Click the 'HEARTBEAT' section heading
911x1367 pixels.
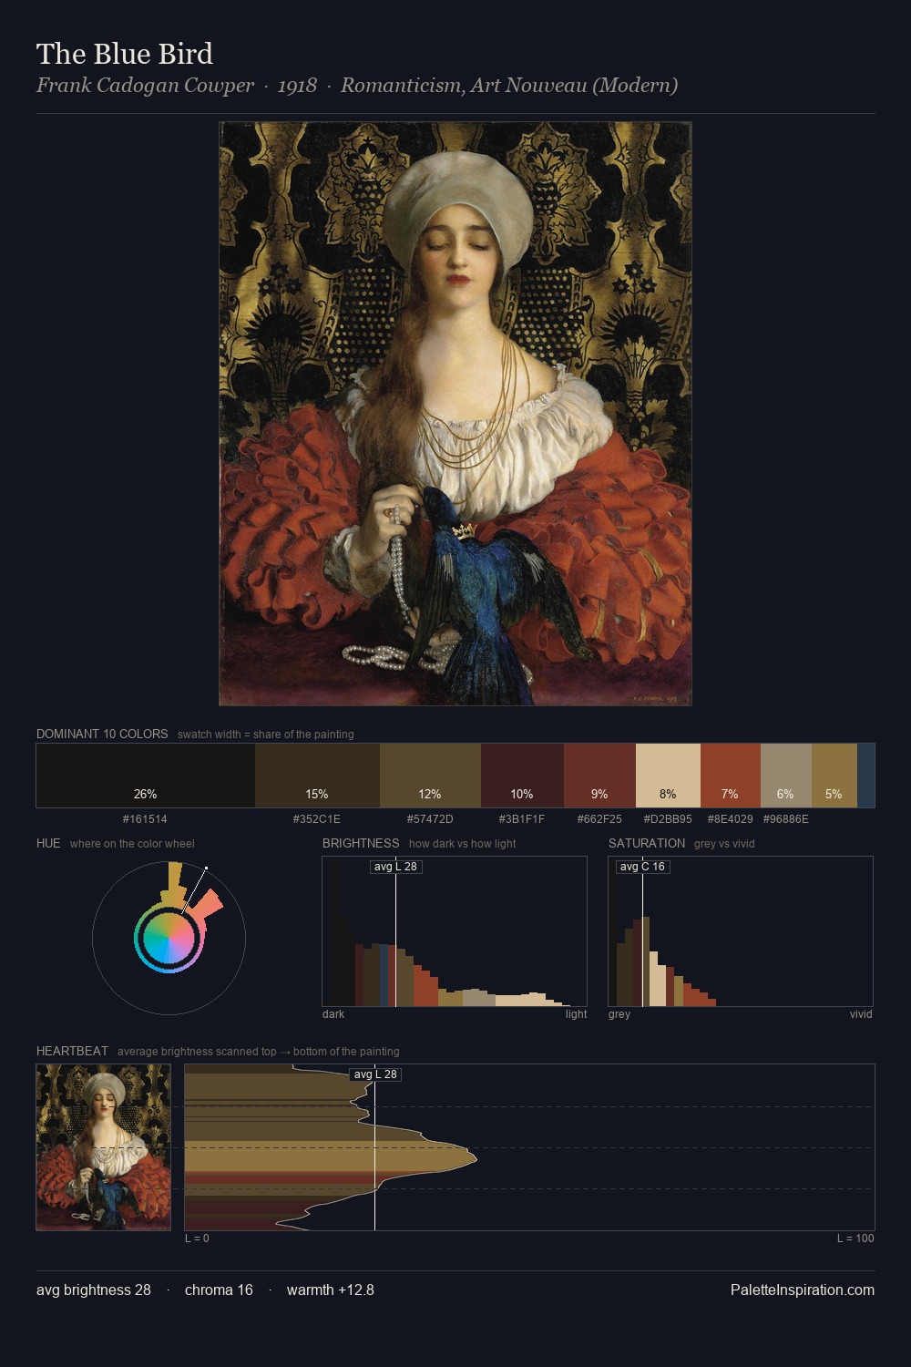[72, 1051]
